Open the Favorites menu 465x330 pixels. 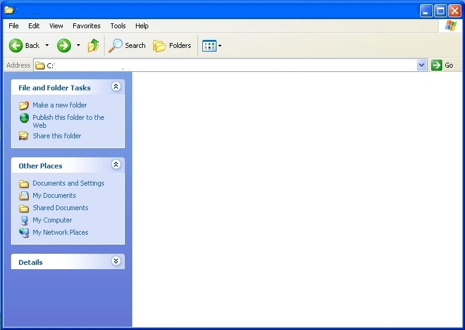pos(87,26)
